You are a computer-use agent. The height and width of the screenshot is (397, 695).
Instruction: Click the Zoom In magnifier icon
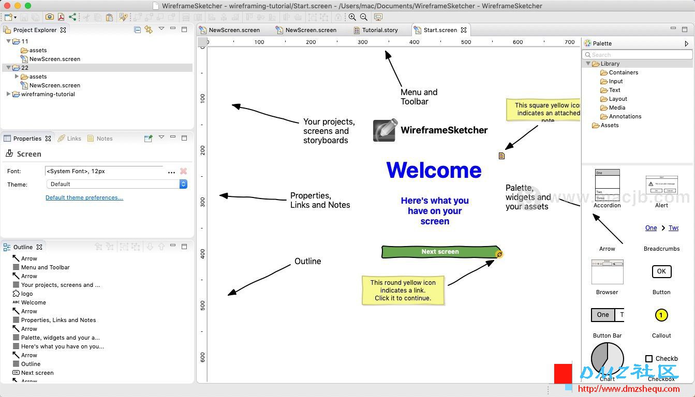[352, 17]
